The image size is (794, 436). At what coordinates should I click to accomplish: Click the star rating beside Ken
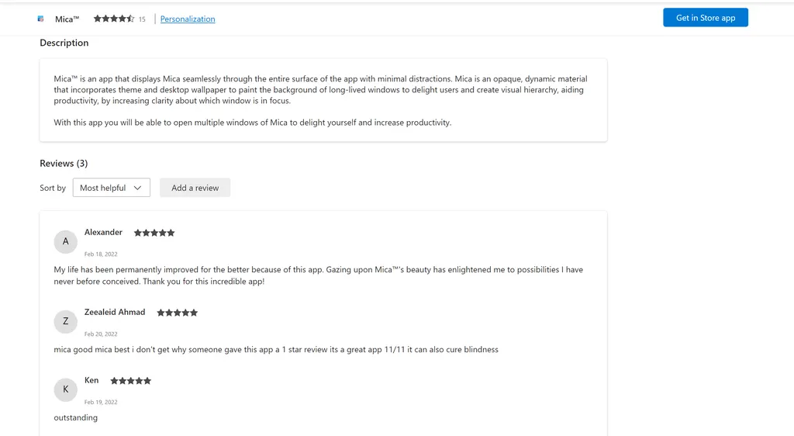pyautogui.click(x=131, y=381)
